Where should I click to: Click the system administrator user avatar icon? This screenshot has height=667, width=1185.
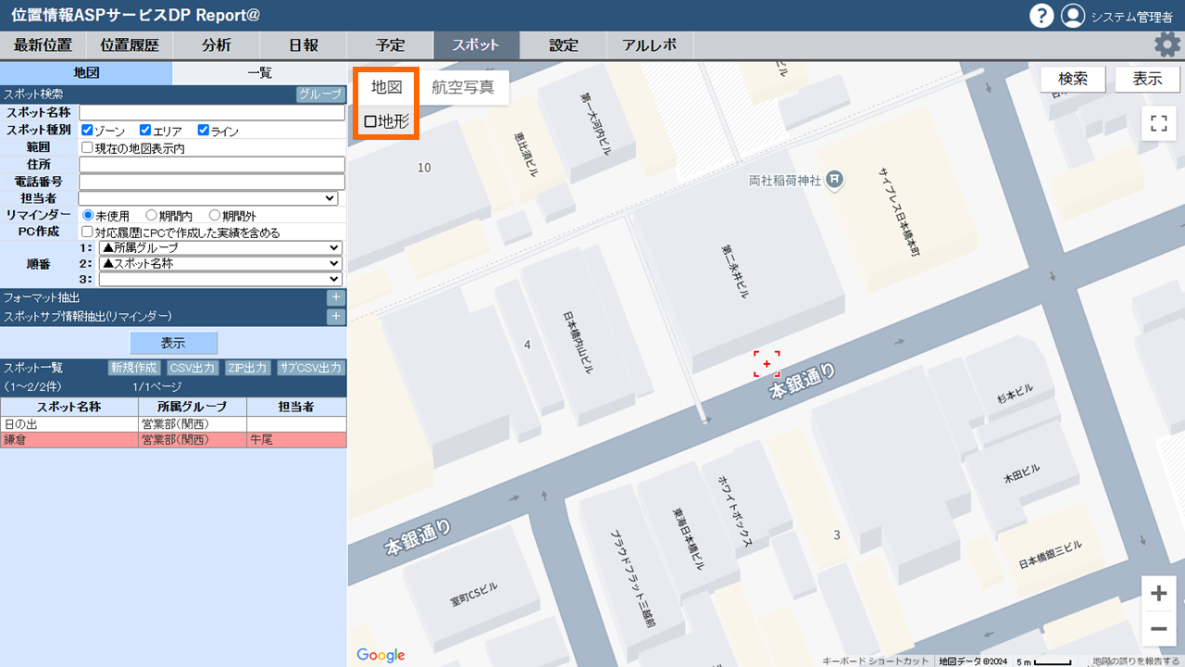[x=1072, y=16]
